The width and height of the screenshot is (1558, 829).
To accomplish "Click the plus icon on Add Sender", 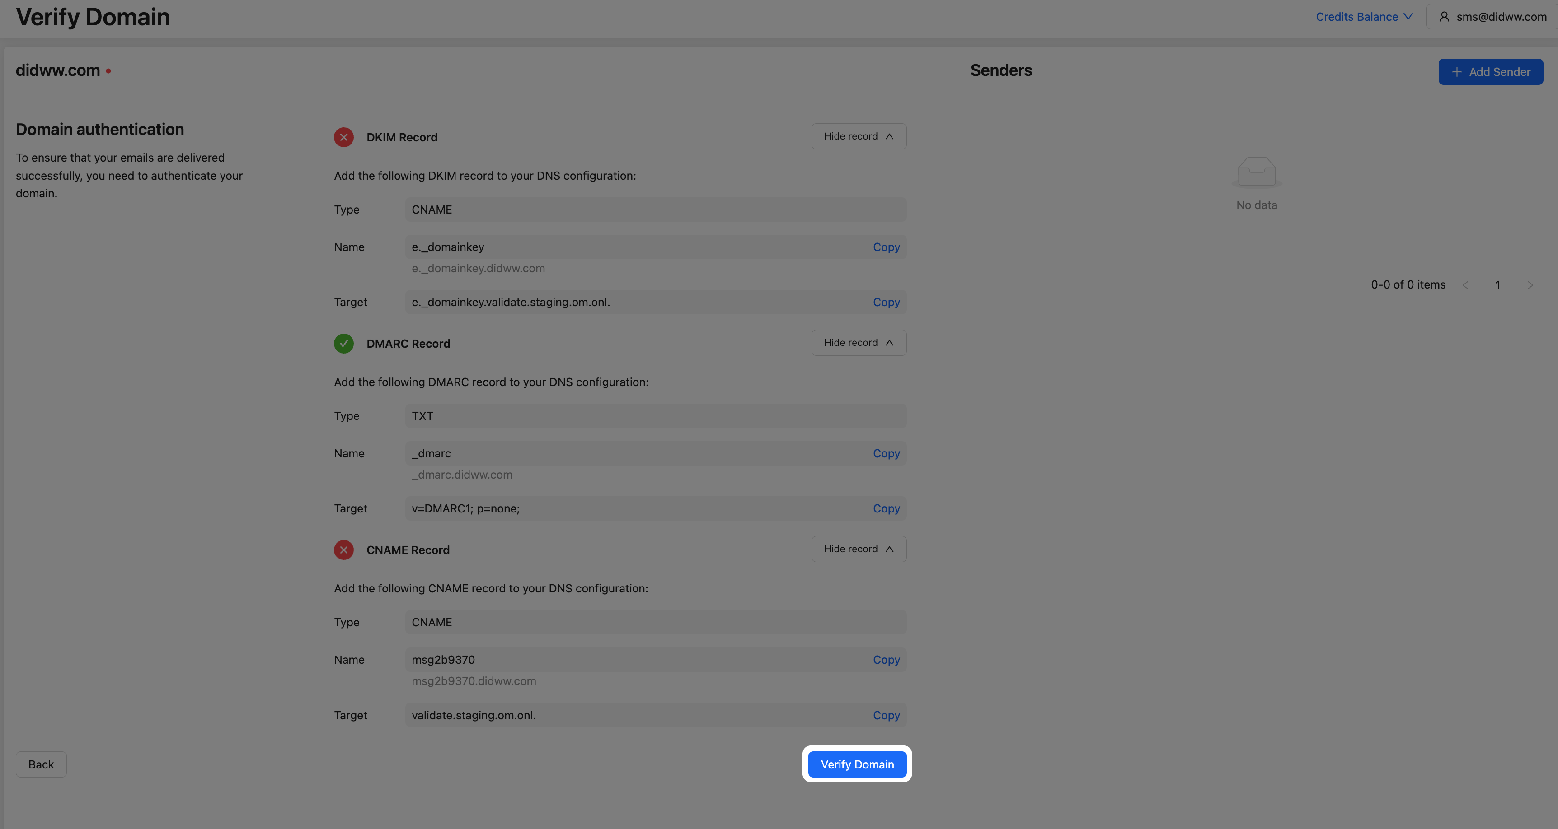I will [1456, 72].
